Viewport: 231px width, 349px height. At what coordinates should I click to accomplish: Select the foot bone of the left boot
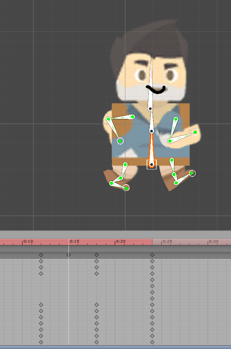point(119,186)
